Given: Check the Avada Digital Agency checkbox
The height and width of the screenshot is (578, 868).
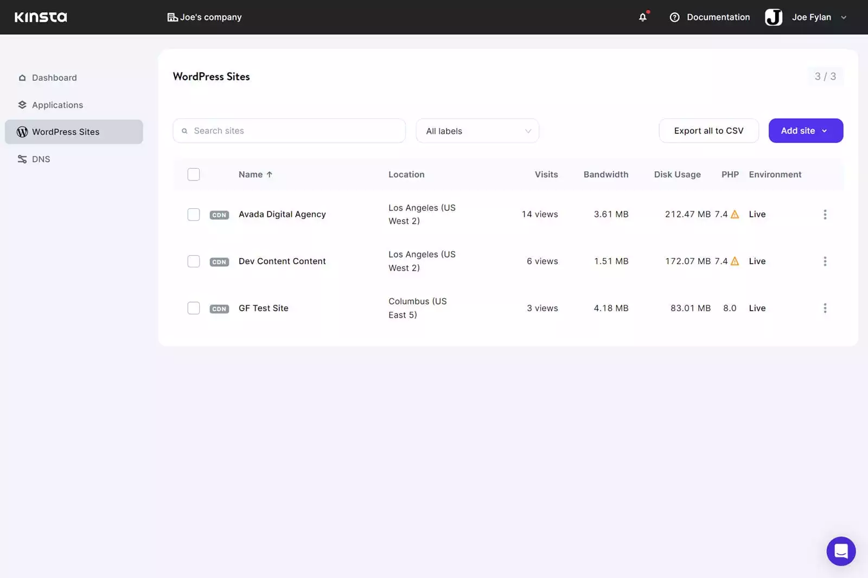Looking at the screenshot, I should (x=194, y=215).
